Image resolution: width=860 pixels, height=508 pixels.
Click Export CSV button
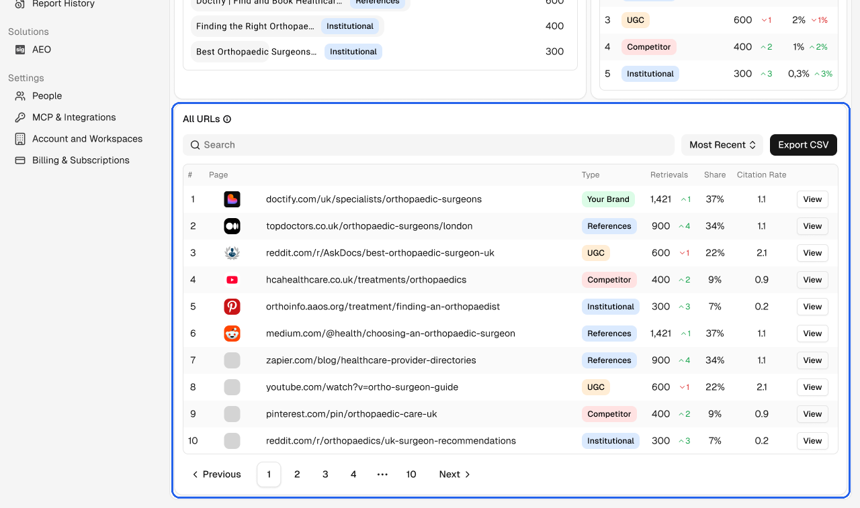coord(804,145)
